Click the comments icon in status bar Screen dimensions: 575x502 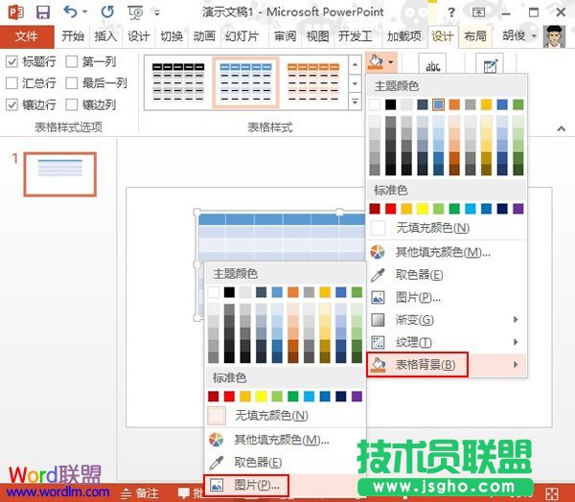click(184, 493)
